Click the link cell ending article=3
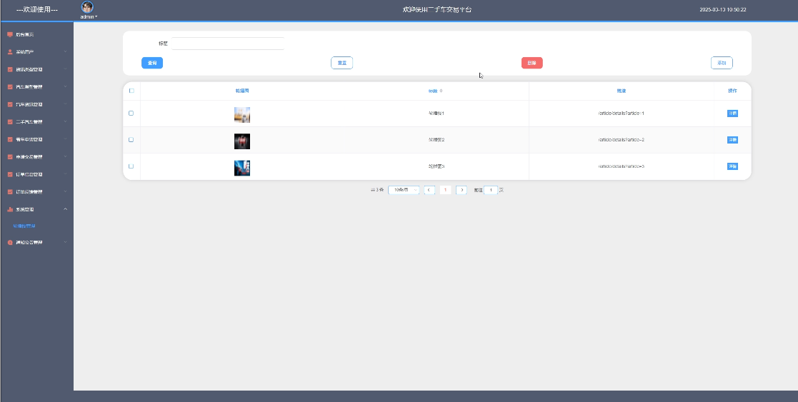 coord(622,166)
